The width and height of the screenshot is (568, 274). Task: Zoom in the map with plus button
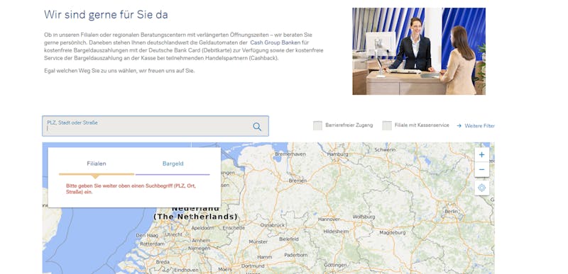(482, 154)
